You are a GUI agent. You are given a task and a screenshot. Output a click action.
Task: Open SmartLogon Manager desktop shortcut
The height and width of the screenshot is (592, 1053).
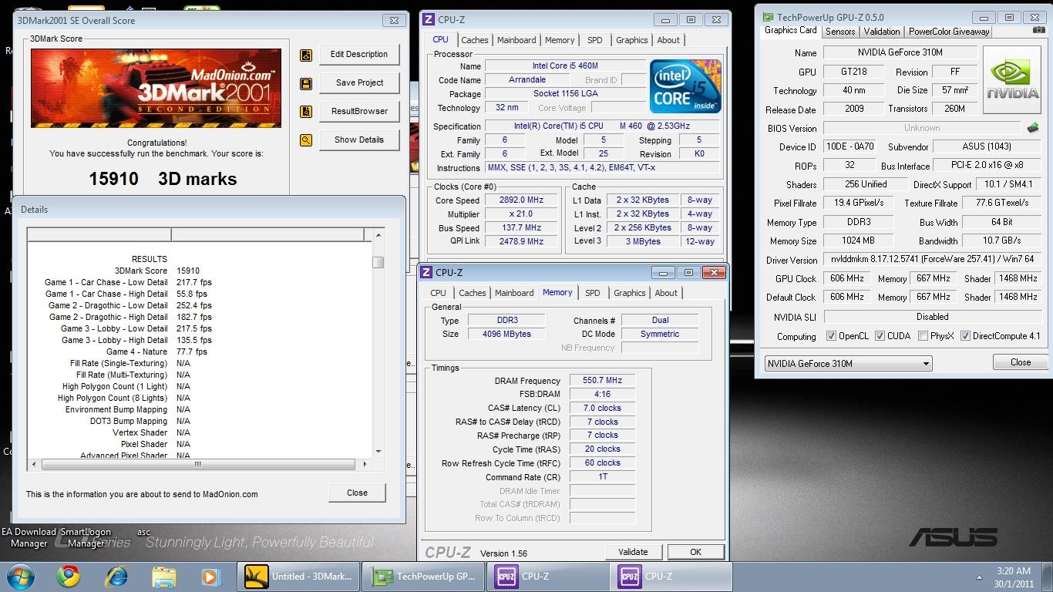click(86, 537)
